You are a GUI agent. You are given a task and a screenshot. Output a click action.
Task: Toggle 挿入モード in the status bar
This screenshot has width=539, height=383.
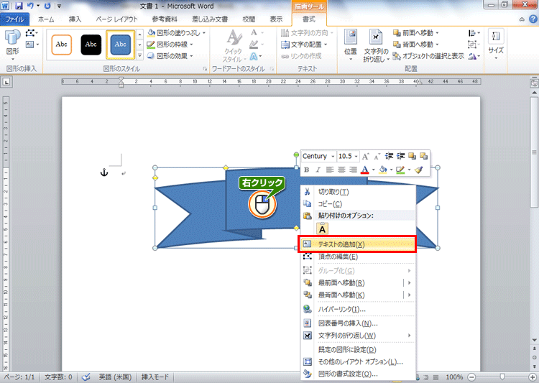(x=155, y=377)
